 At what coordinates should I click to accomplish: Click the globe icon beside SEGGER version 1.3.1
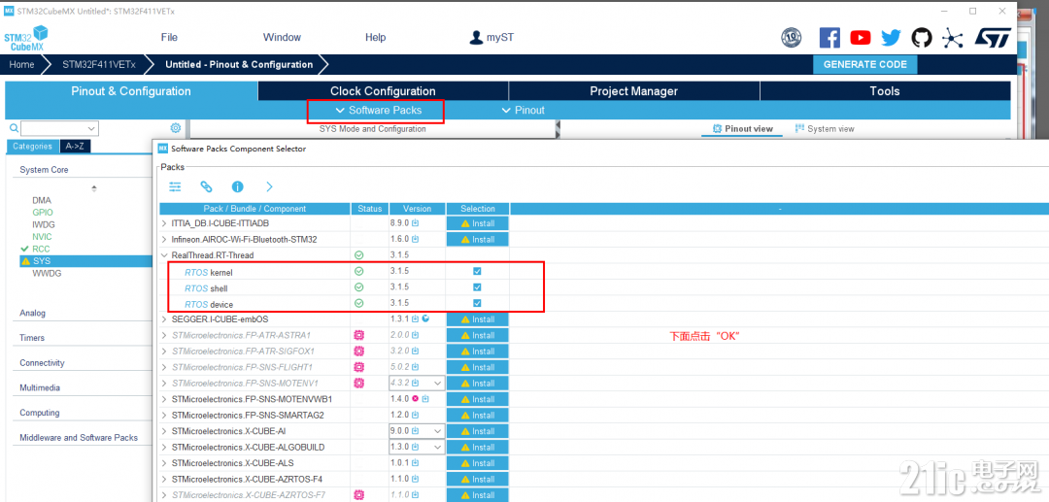pyautogui.click(x=425, y=318)
